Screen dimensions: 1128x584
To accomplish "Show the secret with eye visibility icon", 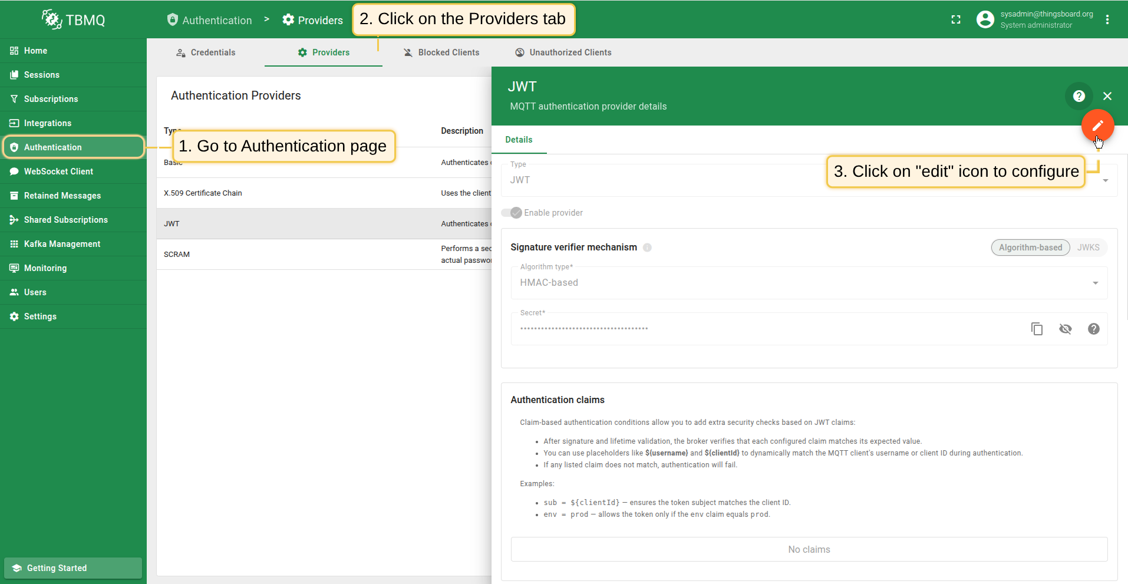I will [x=1065, y=329].
